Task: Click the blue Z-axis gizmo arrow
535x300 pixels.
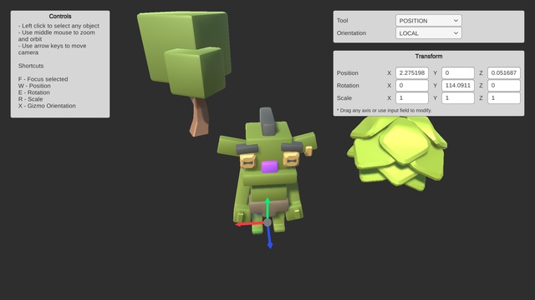Action: pyautogui.click(x=269, y=237)
